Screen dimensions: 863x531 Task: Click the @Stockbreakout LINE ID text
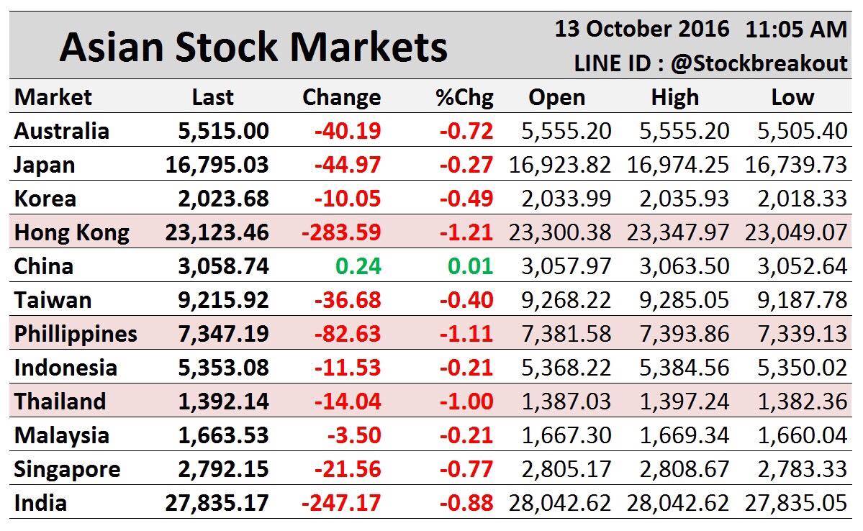759,63
